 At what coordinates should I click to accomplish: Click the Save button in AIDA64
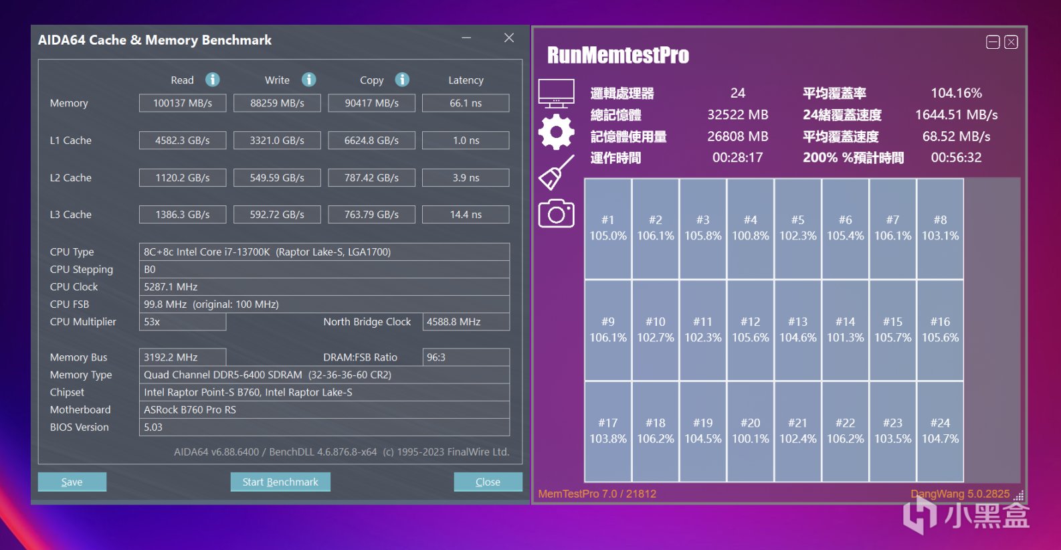(72, 482)
